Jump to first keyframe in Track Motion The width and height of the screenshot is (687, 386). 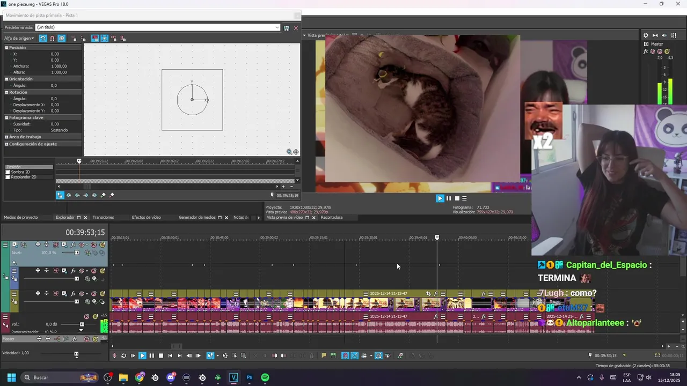pyautogui.click(x=68, y=195)
